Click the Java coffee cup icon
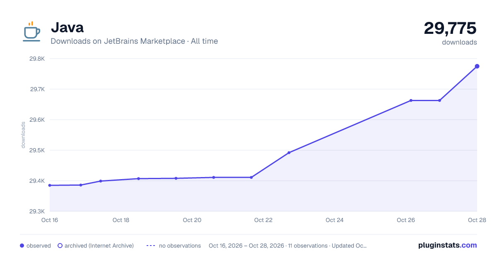Viewport: 497px width, 260px height. click(x=31, y=31)
